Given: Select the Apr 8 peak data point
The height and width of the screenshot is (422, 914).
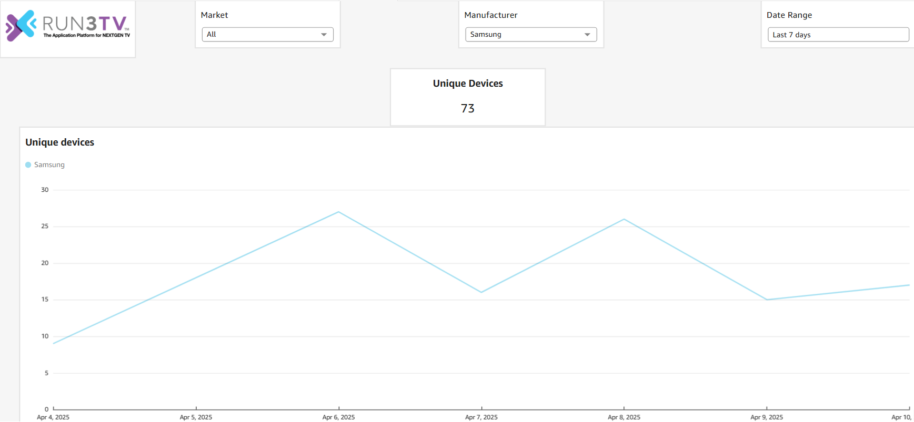Looking at the screenshot, I should (x=624, y=219).
